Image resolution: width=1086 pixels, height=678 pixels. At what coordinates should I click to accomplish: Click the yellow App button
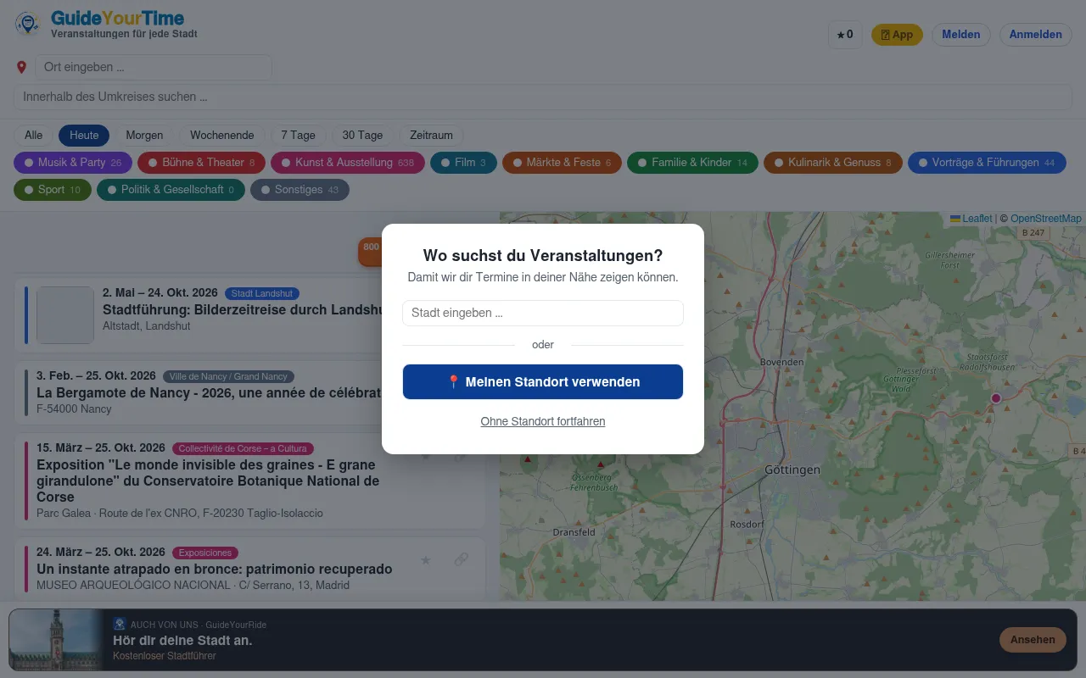[x=897, y=35]
